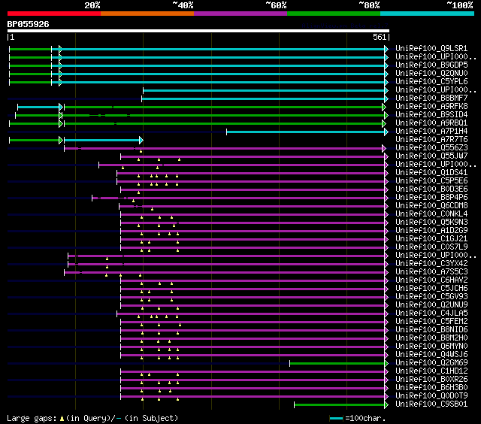Viewport: 481px width, 424px height.
Task: Select label UniRef100_Q556Z3
Action: tap(431, 148)
